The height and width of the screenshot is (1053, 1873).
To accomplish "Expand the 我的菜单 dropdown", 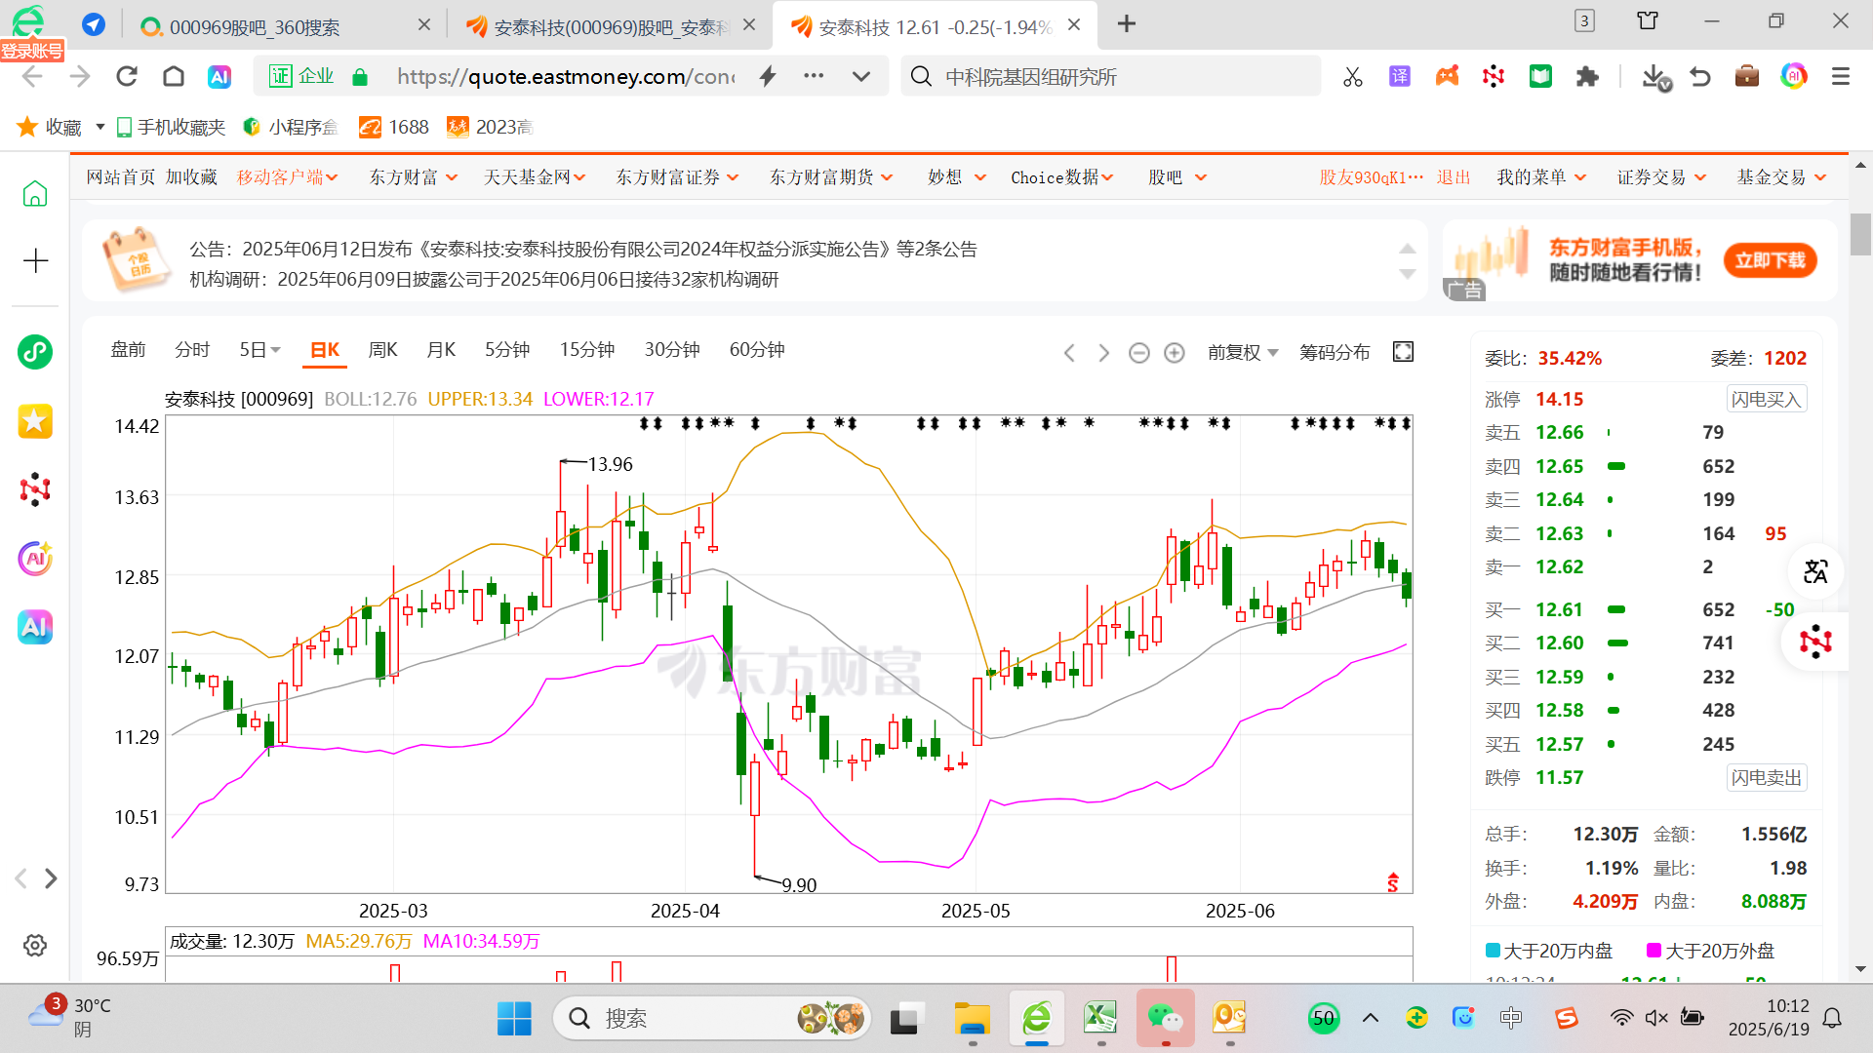I will pyautogui.click(x=1542, y=177).
